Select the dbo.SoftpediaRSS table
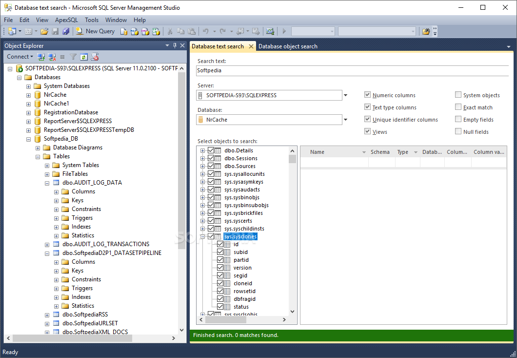Screen dimensions: 517x358 click(85, 315)
